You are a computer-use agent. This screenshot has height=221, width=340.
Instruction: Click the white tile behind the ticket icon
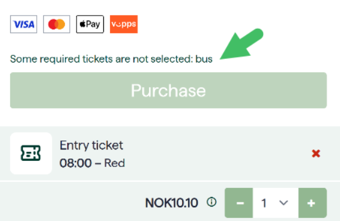[x=31, y=153]
